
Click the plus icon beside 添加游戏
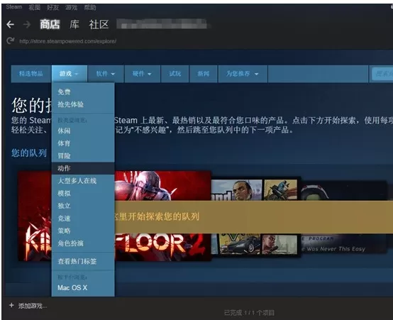click(x=11, y=305)
